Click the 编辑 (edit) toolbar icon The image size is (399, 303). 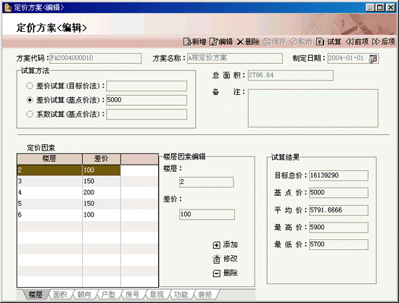coord(214,42)
